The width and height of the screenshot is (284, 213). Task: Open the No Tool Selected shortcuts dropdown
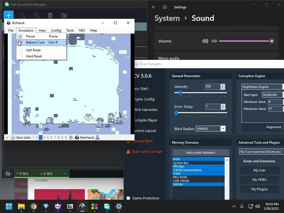coord(262,152)
